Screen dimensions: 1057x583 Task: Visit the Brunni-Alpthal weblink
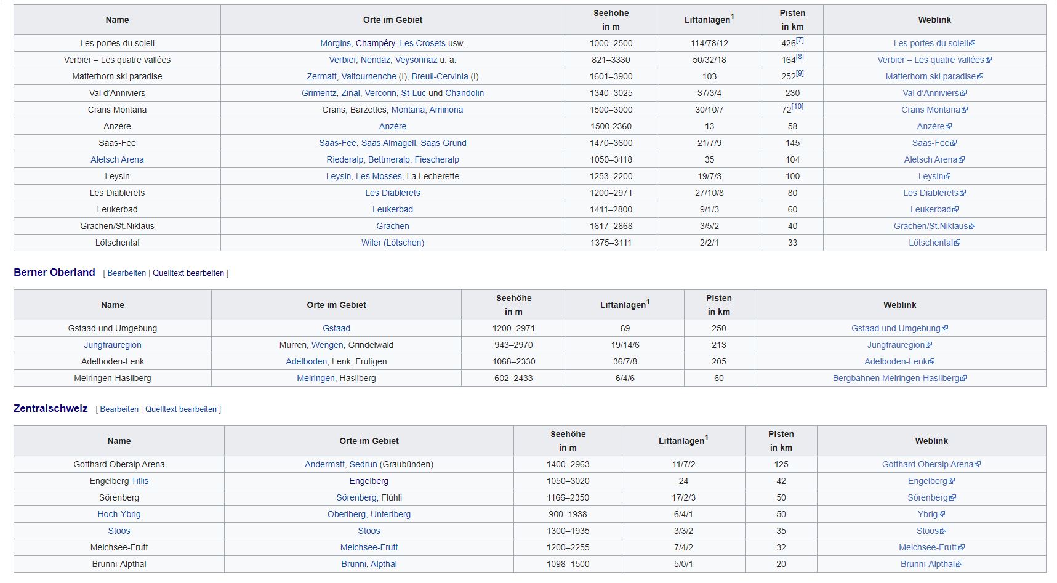(931, 564)
